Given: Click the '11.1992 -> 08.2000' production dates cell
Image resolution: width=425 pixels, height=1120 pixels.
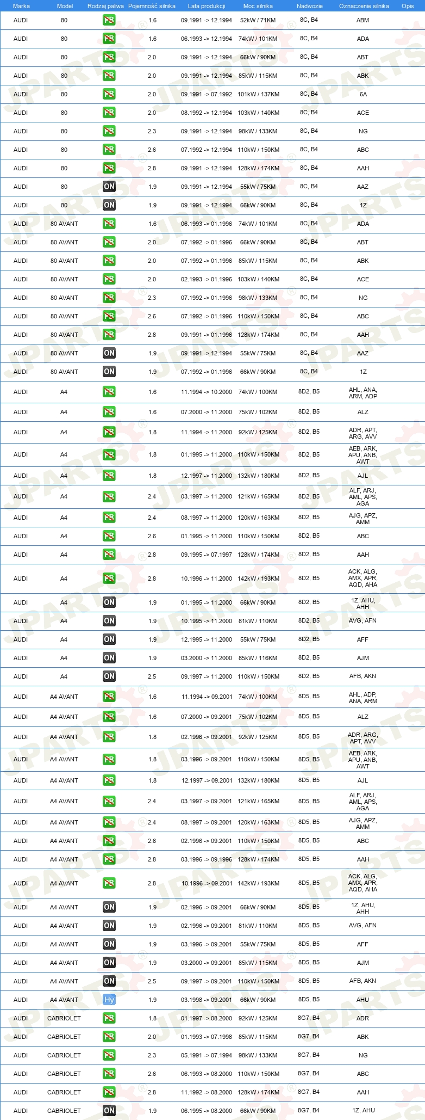Looking at the screenshot, I should [207, 1092].
